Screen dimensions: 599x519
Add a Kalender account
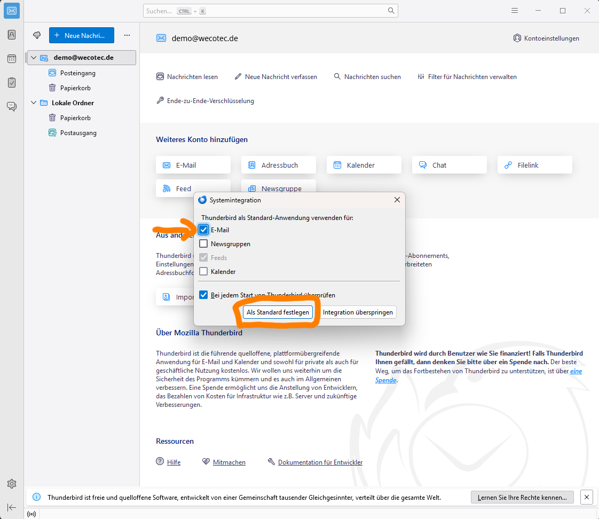point(364,164)
